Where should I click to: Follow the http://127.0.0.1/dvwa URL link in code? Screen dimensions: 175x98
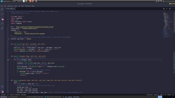pyautogui.click(x=34, y=27)
